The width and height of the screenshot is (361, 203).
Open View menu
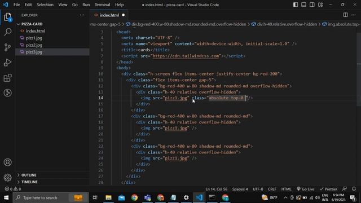click(63, 5)
